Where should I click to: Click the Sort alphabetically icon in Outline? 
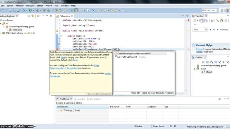click(211, 62)
